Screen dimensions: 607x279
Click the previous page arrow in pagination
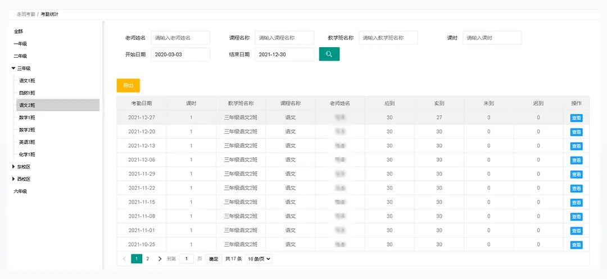pyautogui.click(x=124, y=259)
